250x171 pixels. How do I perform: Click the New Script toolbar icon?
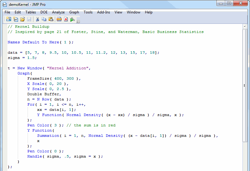(16, 19)
